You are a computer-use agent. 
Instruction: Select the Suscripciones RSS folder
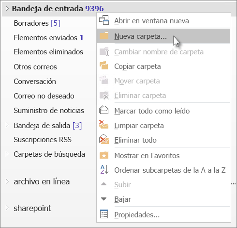[x=43, y=140]
